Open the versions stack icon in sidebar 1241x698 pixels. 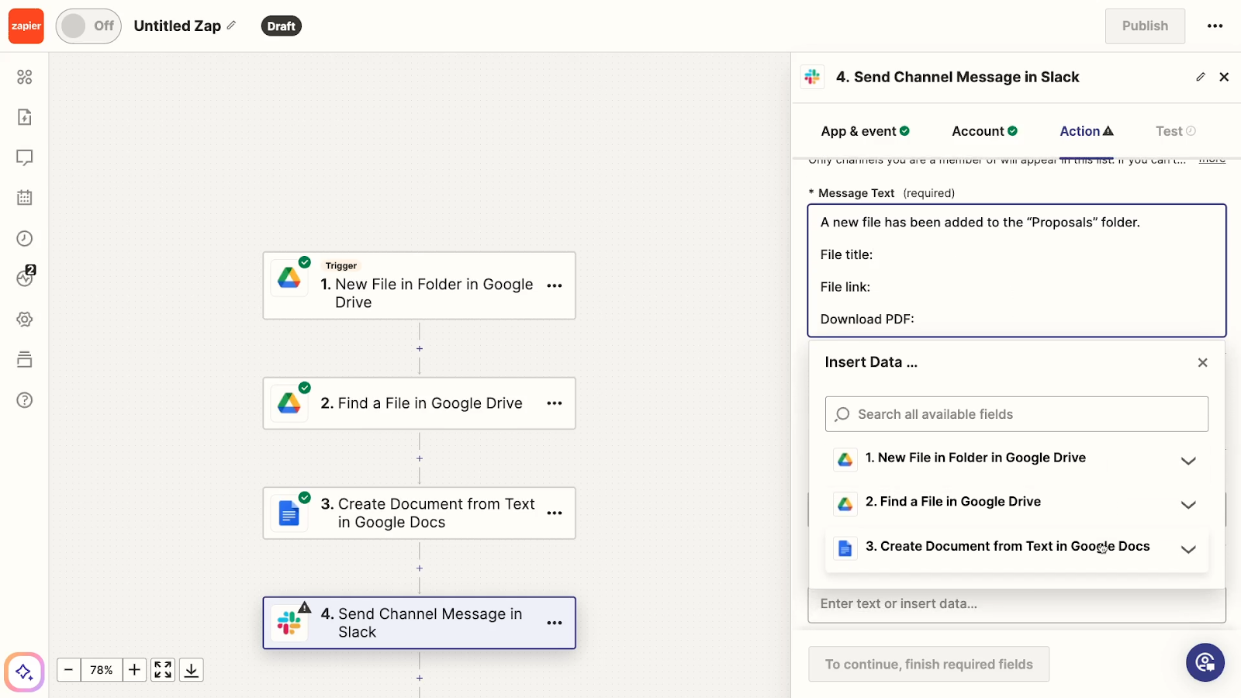(x=25, y=360)
